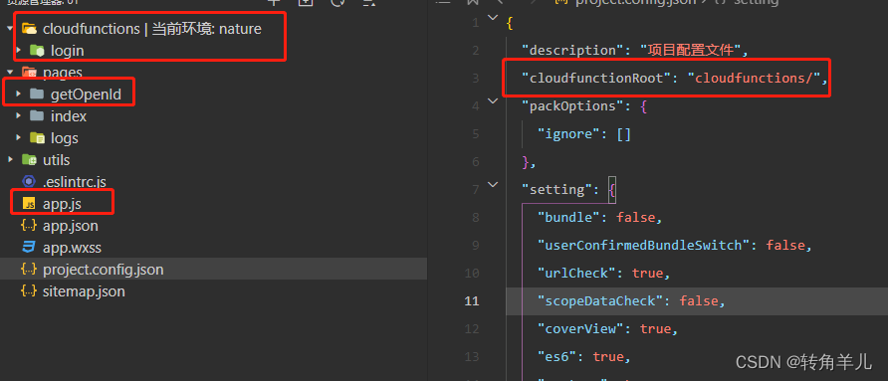Expand the getOpenId folder arrow

pos(19,94)
